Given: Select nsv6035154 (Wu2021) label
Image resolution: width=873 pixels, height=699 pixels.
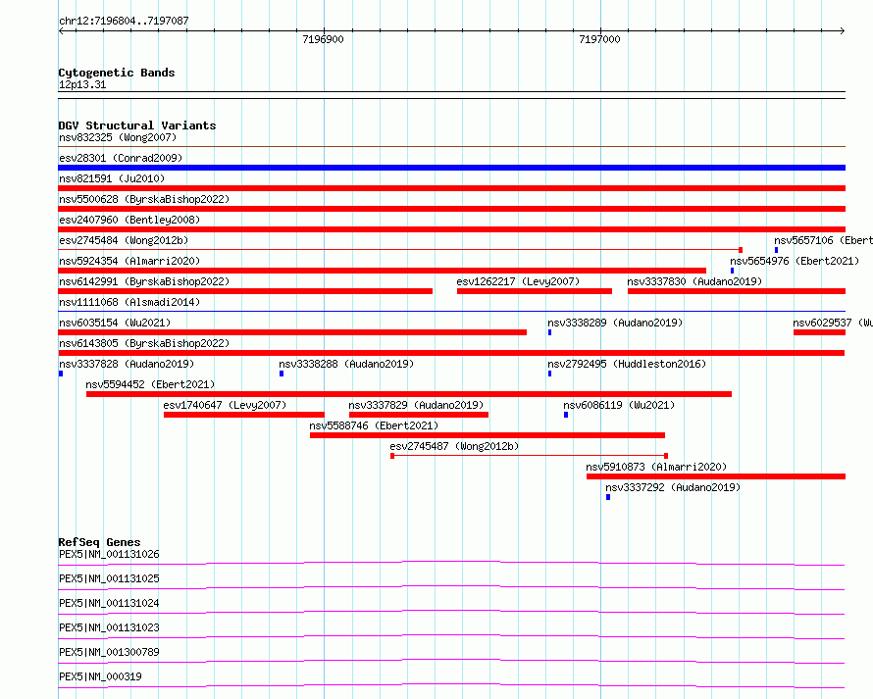Looking at the screenshot, I should 115,323.
